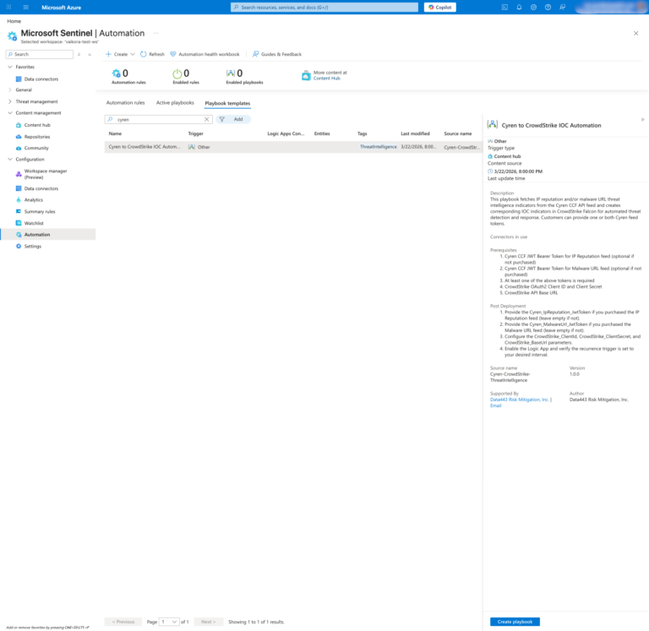The width and height of the screenshot is (649, 631).
Task: Open Data connectors under Favorites
Action: [41, 79]
